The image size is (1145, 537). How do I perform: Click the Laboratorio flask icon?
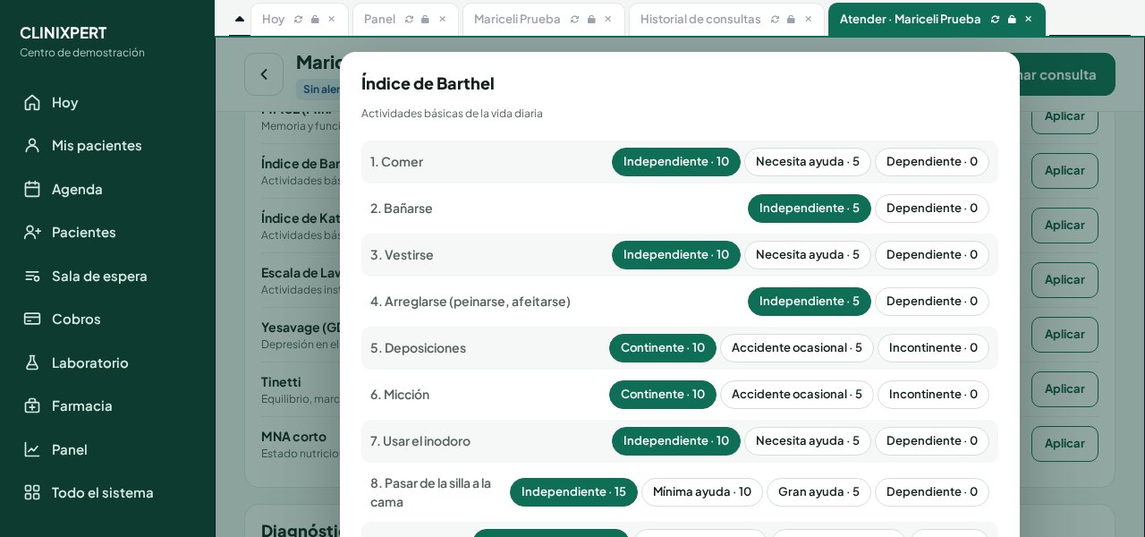(32, 362)
